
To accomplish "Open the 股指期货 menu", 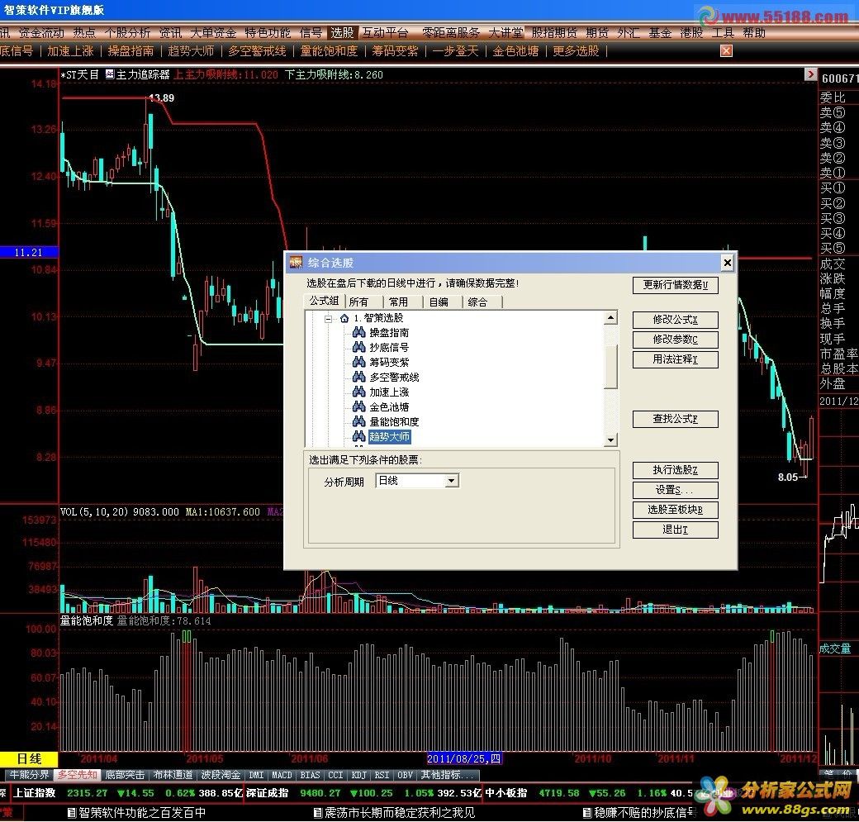I will (x=554, y=33).
